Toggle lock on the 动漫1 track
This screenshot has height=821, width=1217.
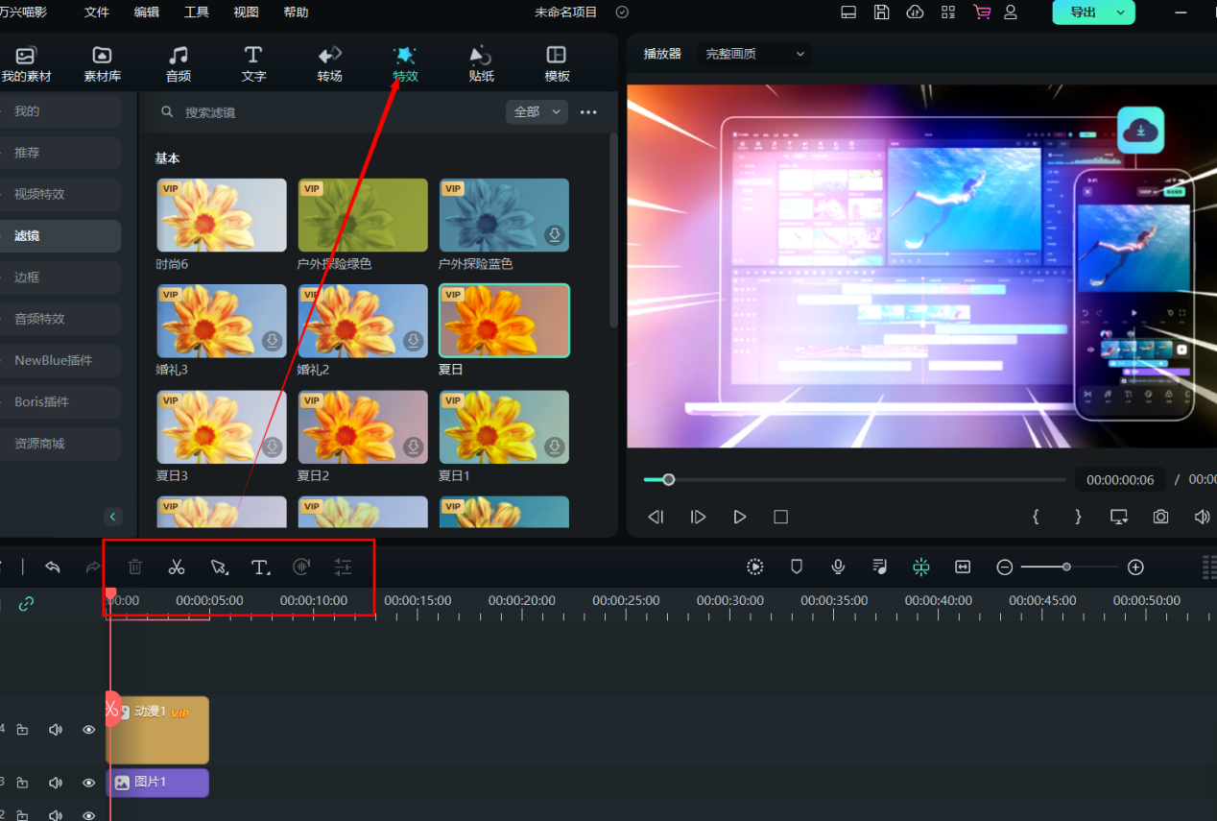pos(22,730)
